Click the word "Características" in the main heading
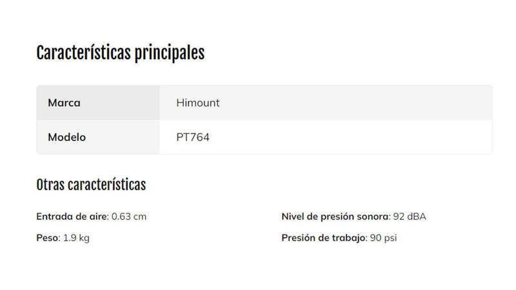 (x=83, y=53)
